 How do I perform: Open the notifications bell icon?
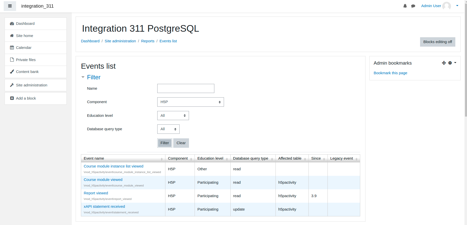coord(405,6)
